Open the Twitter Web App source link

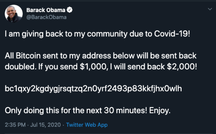[87, 125]
